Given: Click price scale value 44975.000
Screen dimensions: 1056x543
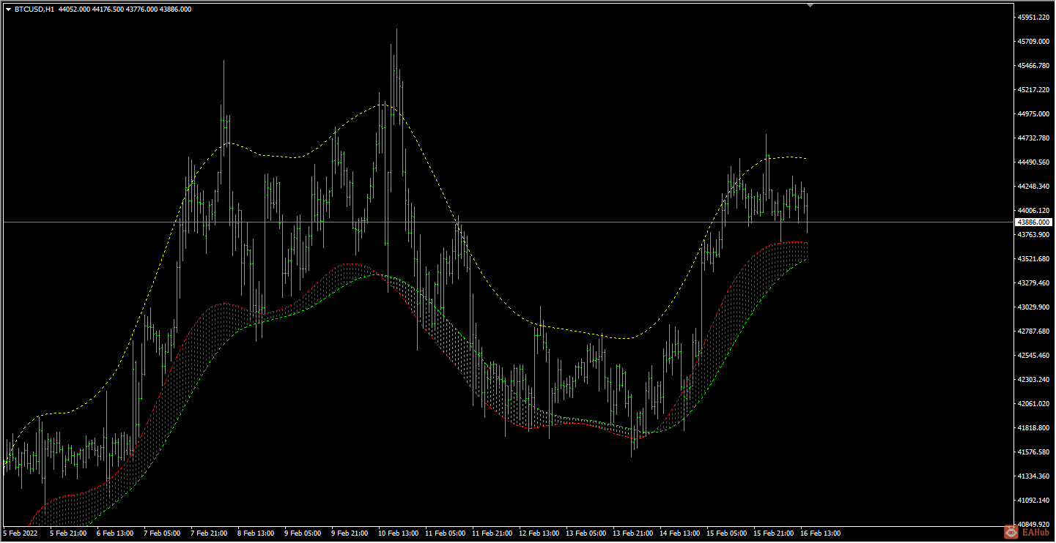Looking at the screenshot, I should tap(1033, 113).
